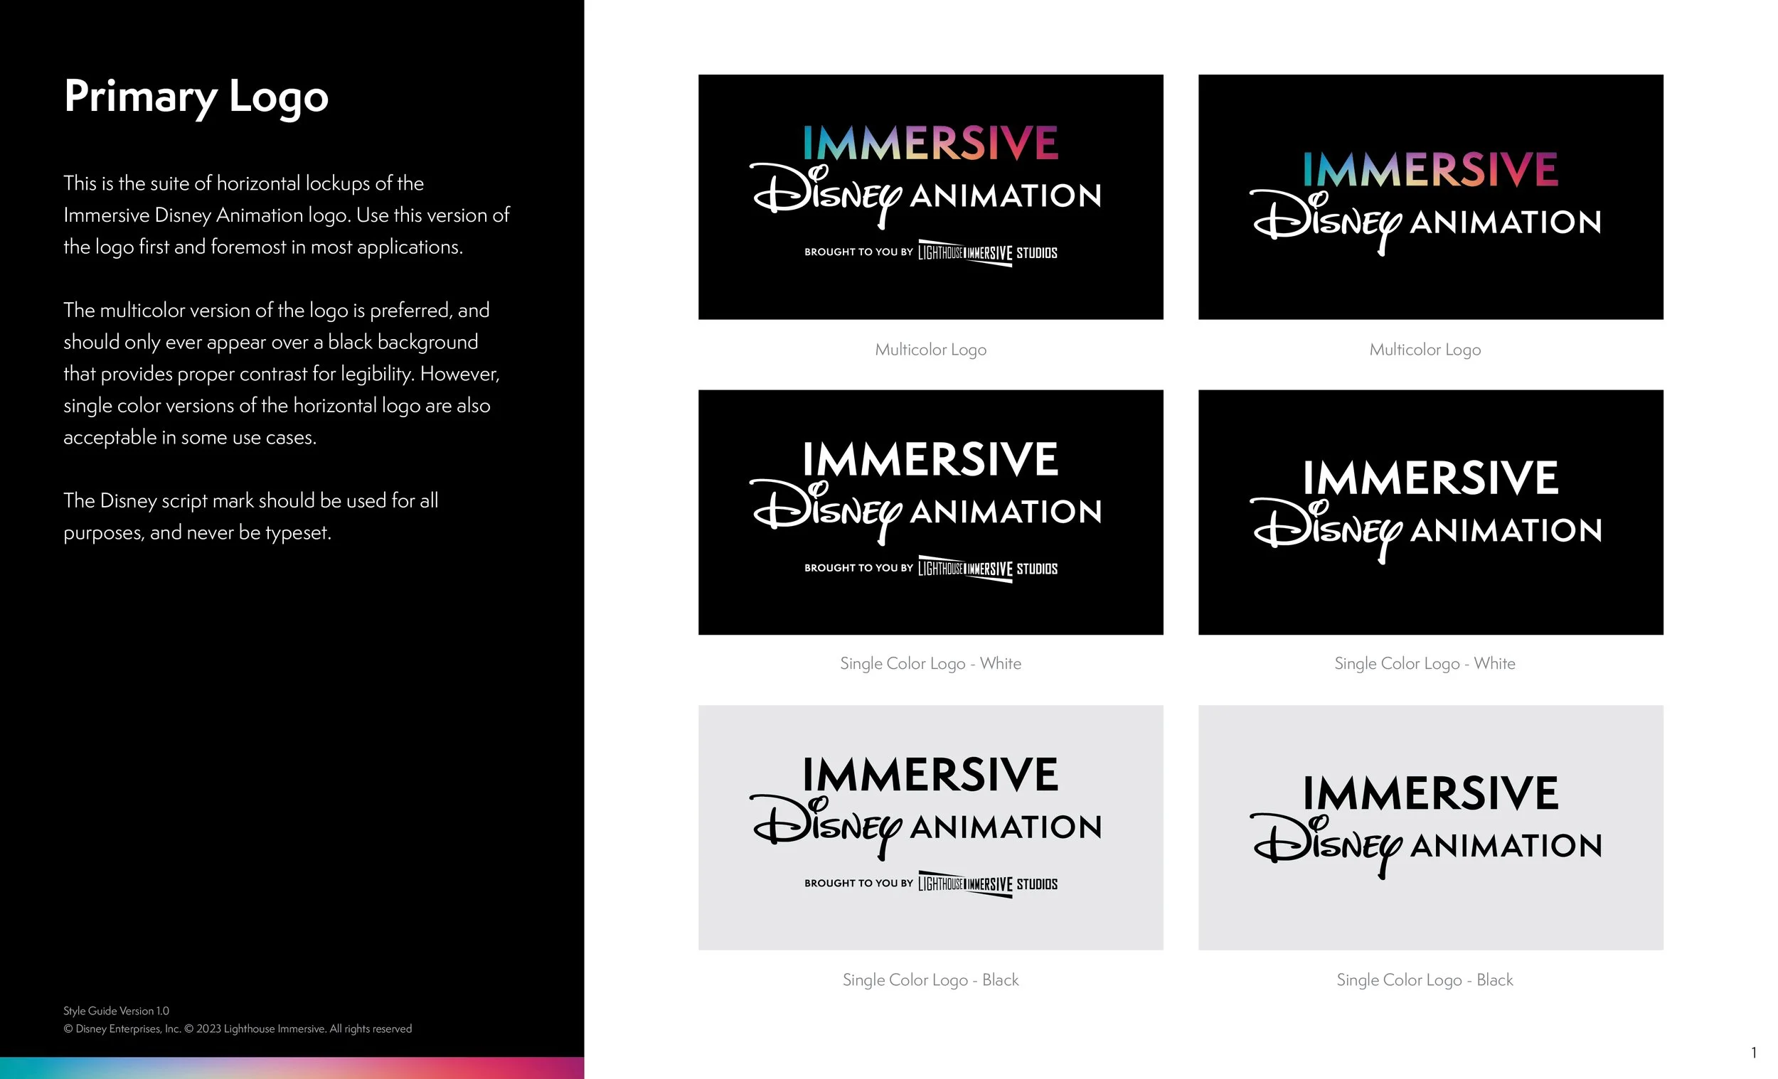Click "Single Color Logo - Black" caption under no-tagline version
The image size is (1778, 1079).
point(1425,979)
